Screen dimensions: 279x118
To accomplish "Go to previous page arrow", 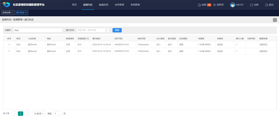I will click(x=14, y=114).
